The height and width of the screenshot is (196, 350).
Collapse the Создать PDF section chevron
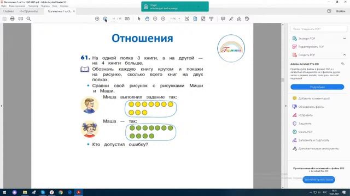coord(345,55)
